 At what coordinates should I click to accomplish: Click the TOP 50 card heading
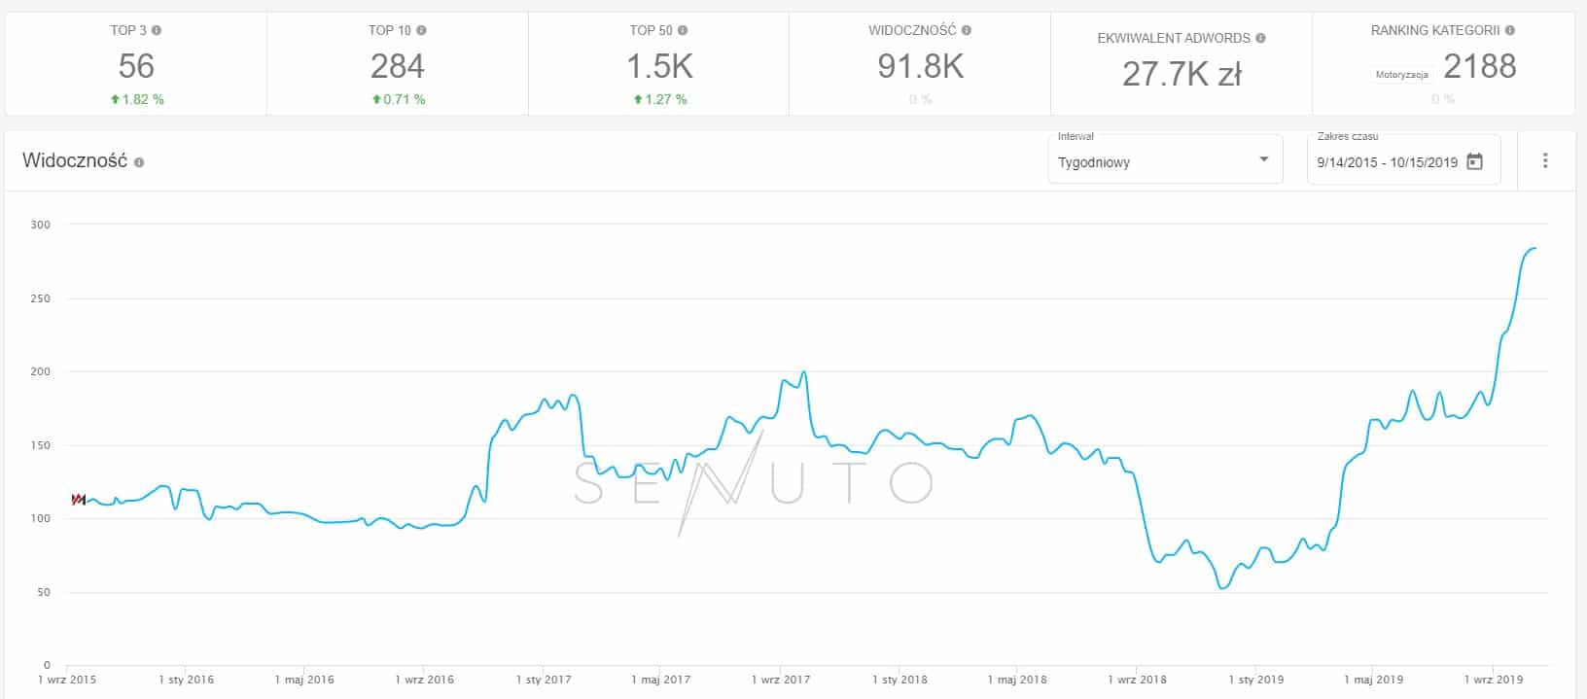pos(652,30)
